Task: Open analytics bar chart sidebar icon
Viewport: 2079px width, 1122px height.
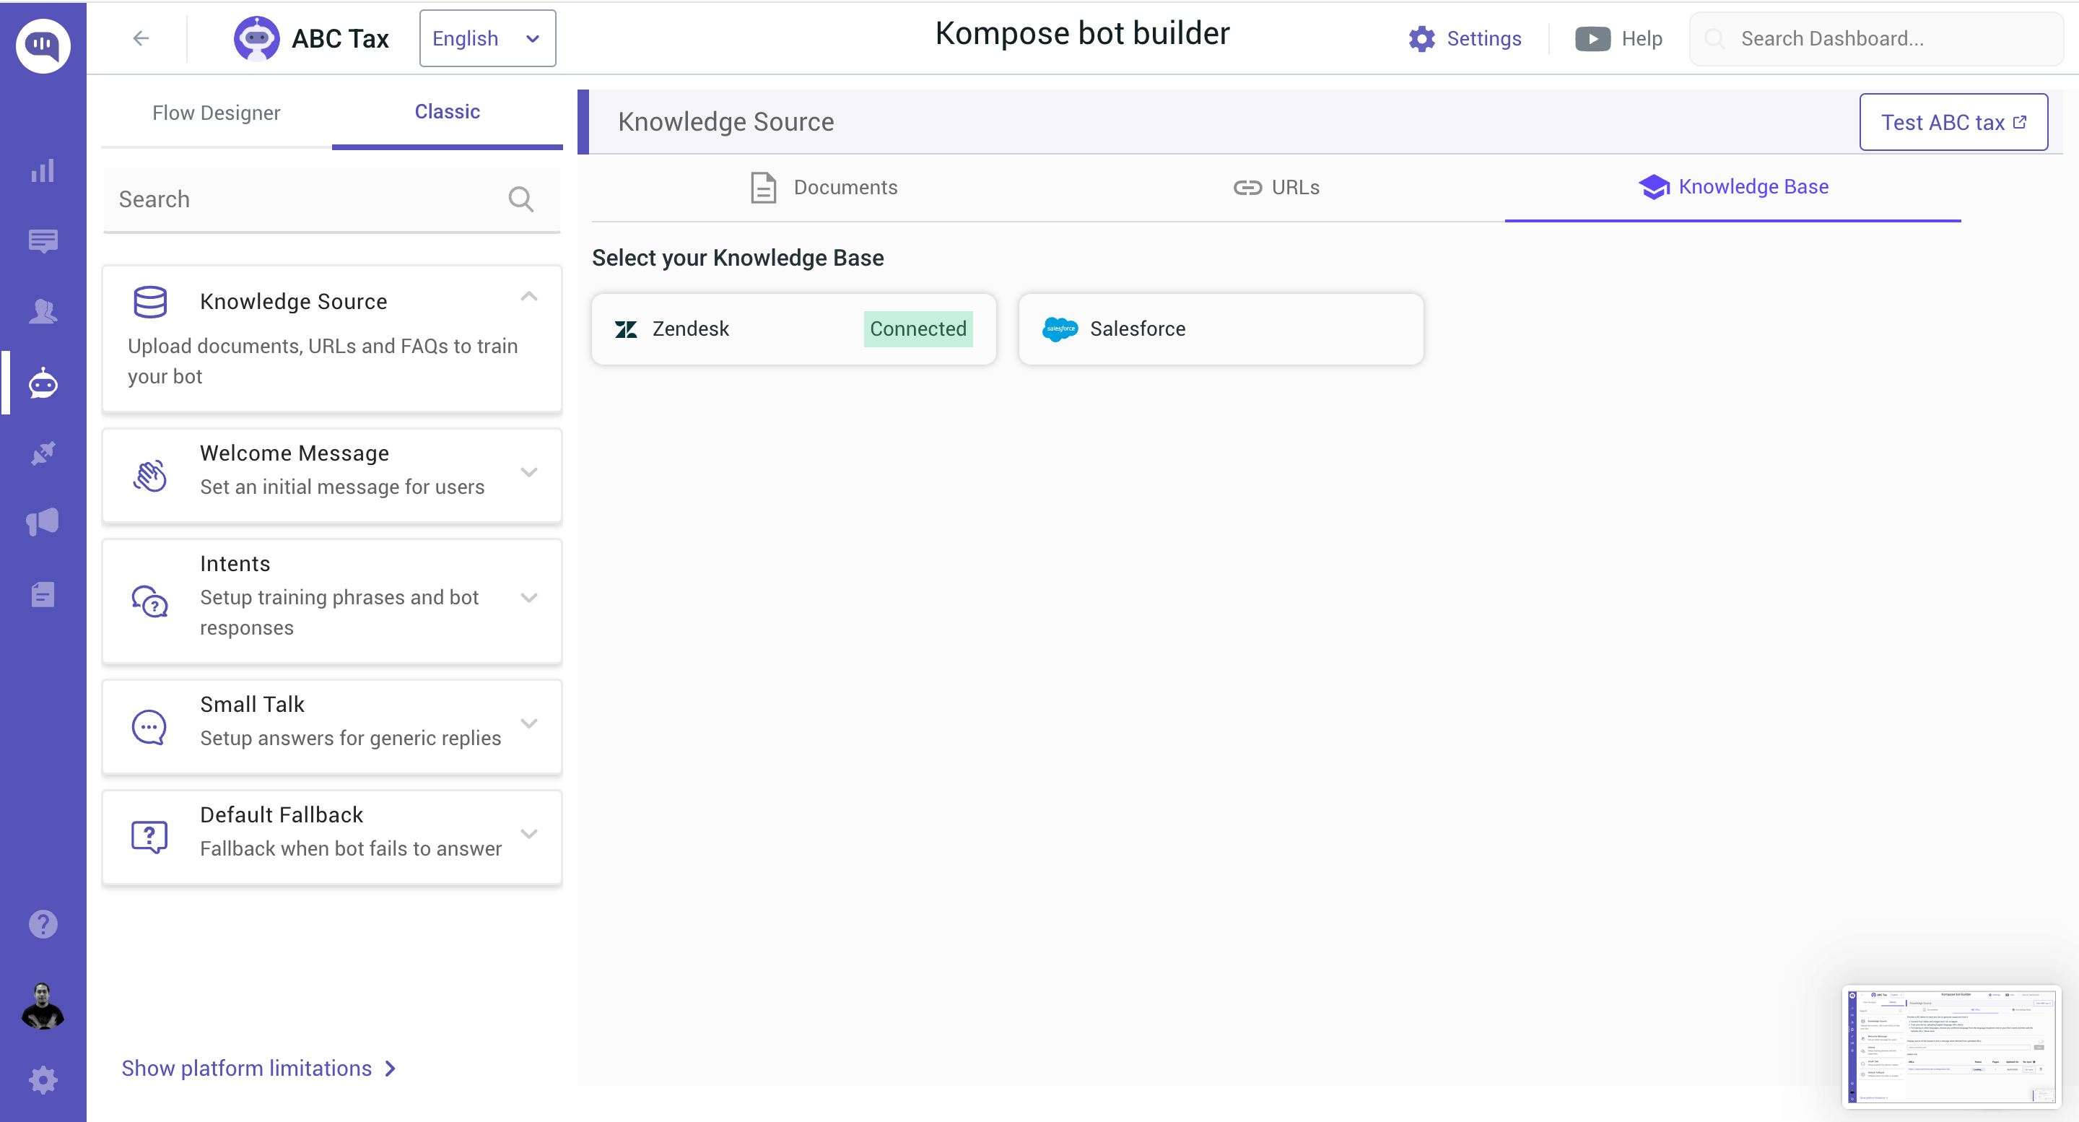Action: point(43,170)
